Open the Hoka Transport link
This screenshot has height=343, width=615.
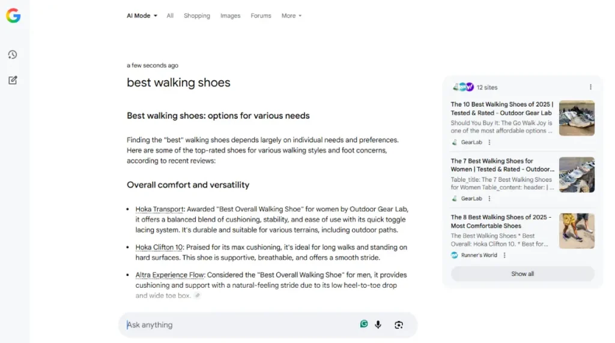159,209
